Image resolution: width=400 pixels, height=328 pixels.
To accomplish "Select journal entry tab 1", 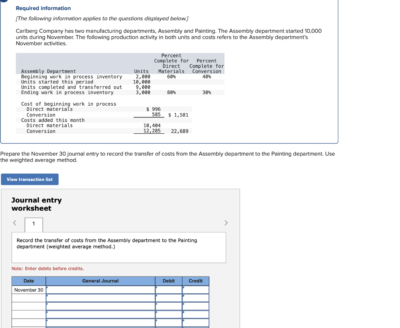I will [34, 225].
